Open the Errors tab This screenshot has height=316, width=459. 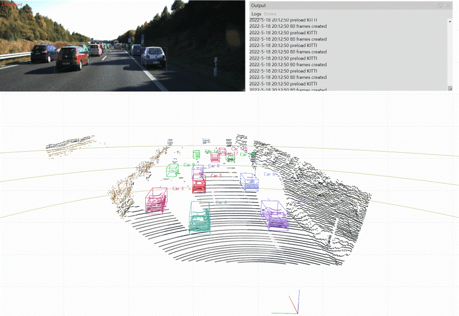270,14
